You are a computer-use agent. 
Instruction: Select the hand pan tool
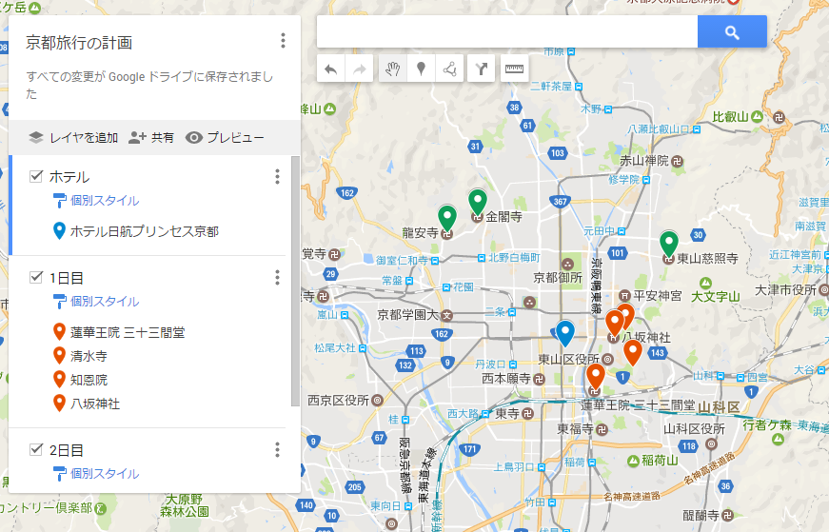[393, 69]
